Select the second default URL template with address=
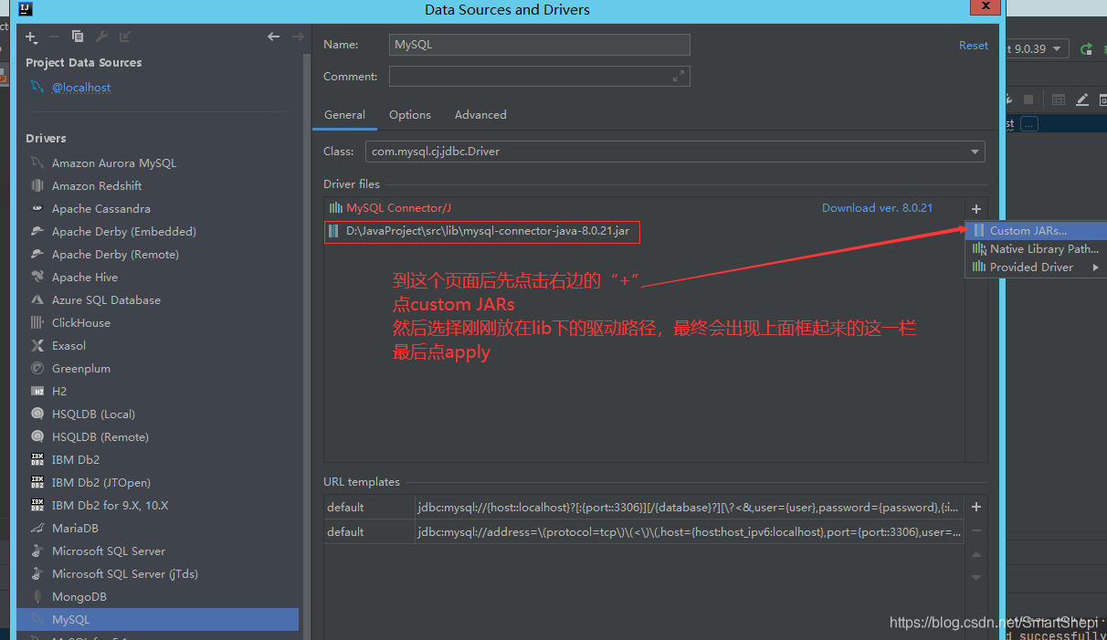Image resolution: width=1107 pixels, height=640 pixels. [x=644, y=531]
